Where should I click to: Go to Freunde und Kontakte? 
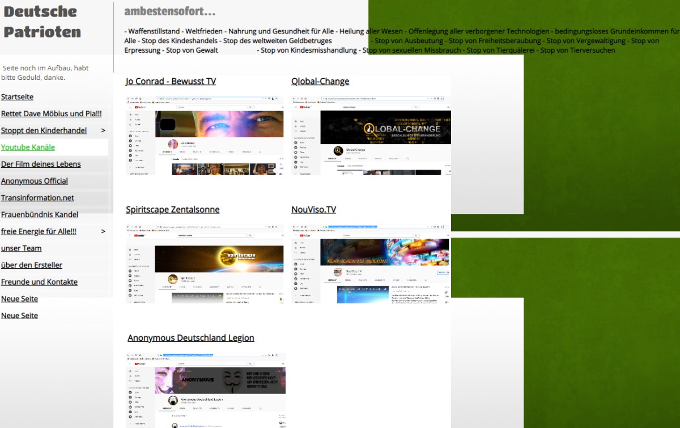click(x=39, y=282)
